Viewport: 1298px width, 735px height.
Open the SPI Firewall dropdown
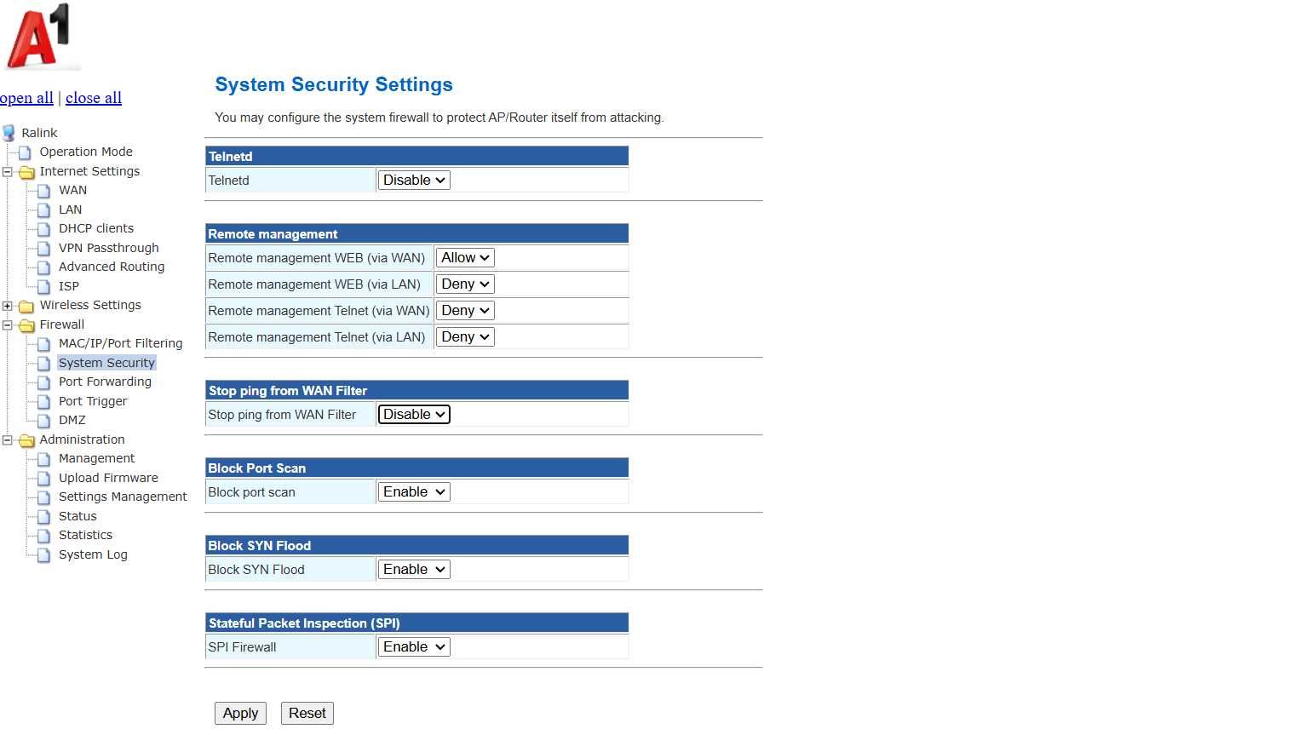pyautogui.click(x=414, y=647)
